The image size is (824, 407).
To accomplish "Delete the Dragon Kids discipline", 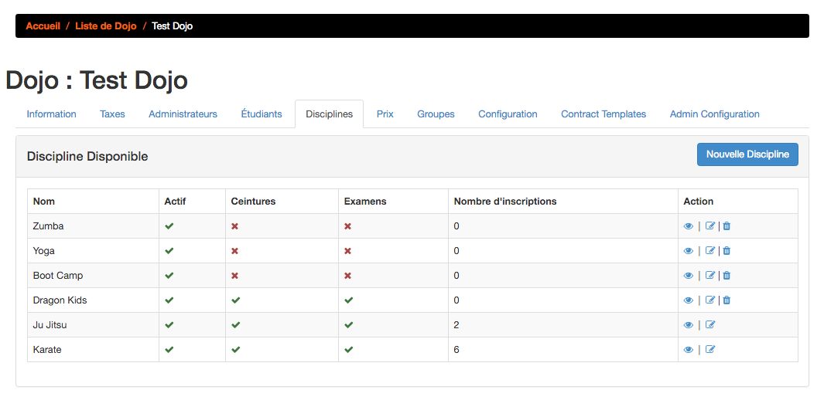I will [x=727, y=300].
